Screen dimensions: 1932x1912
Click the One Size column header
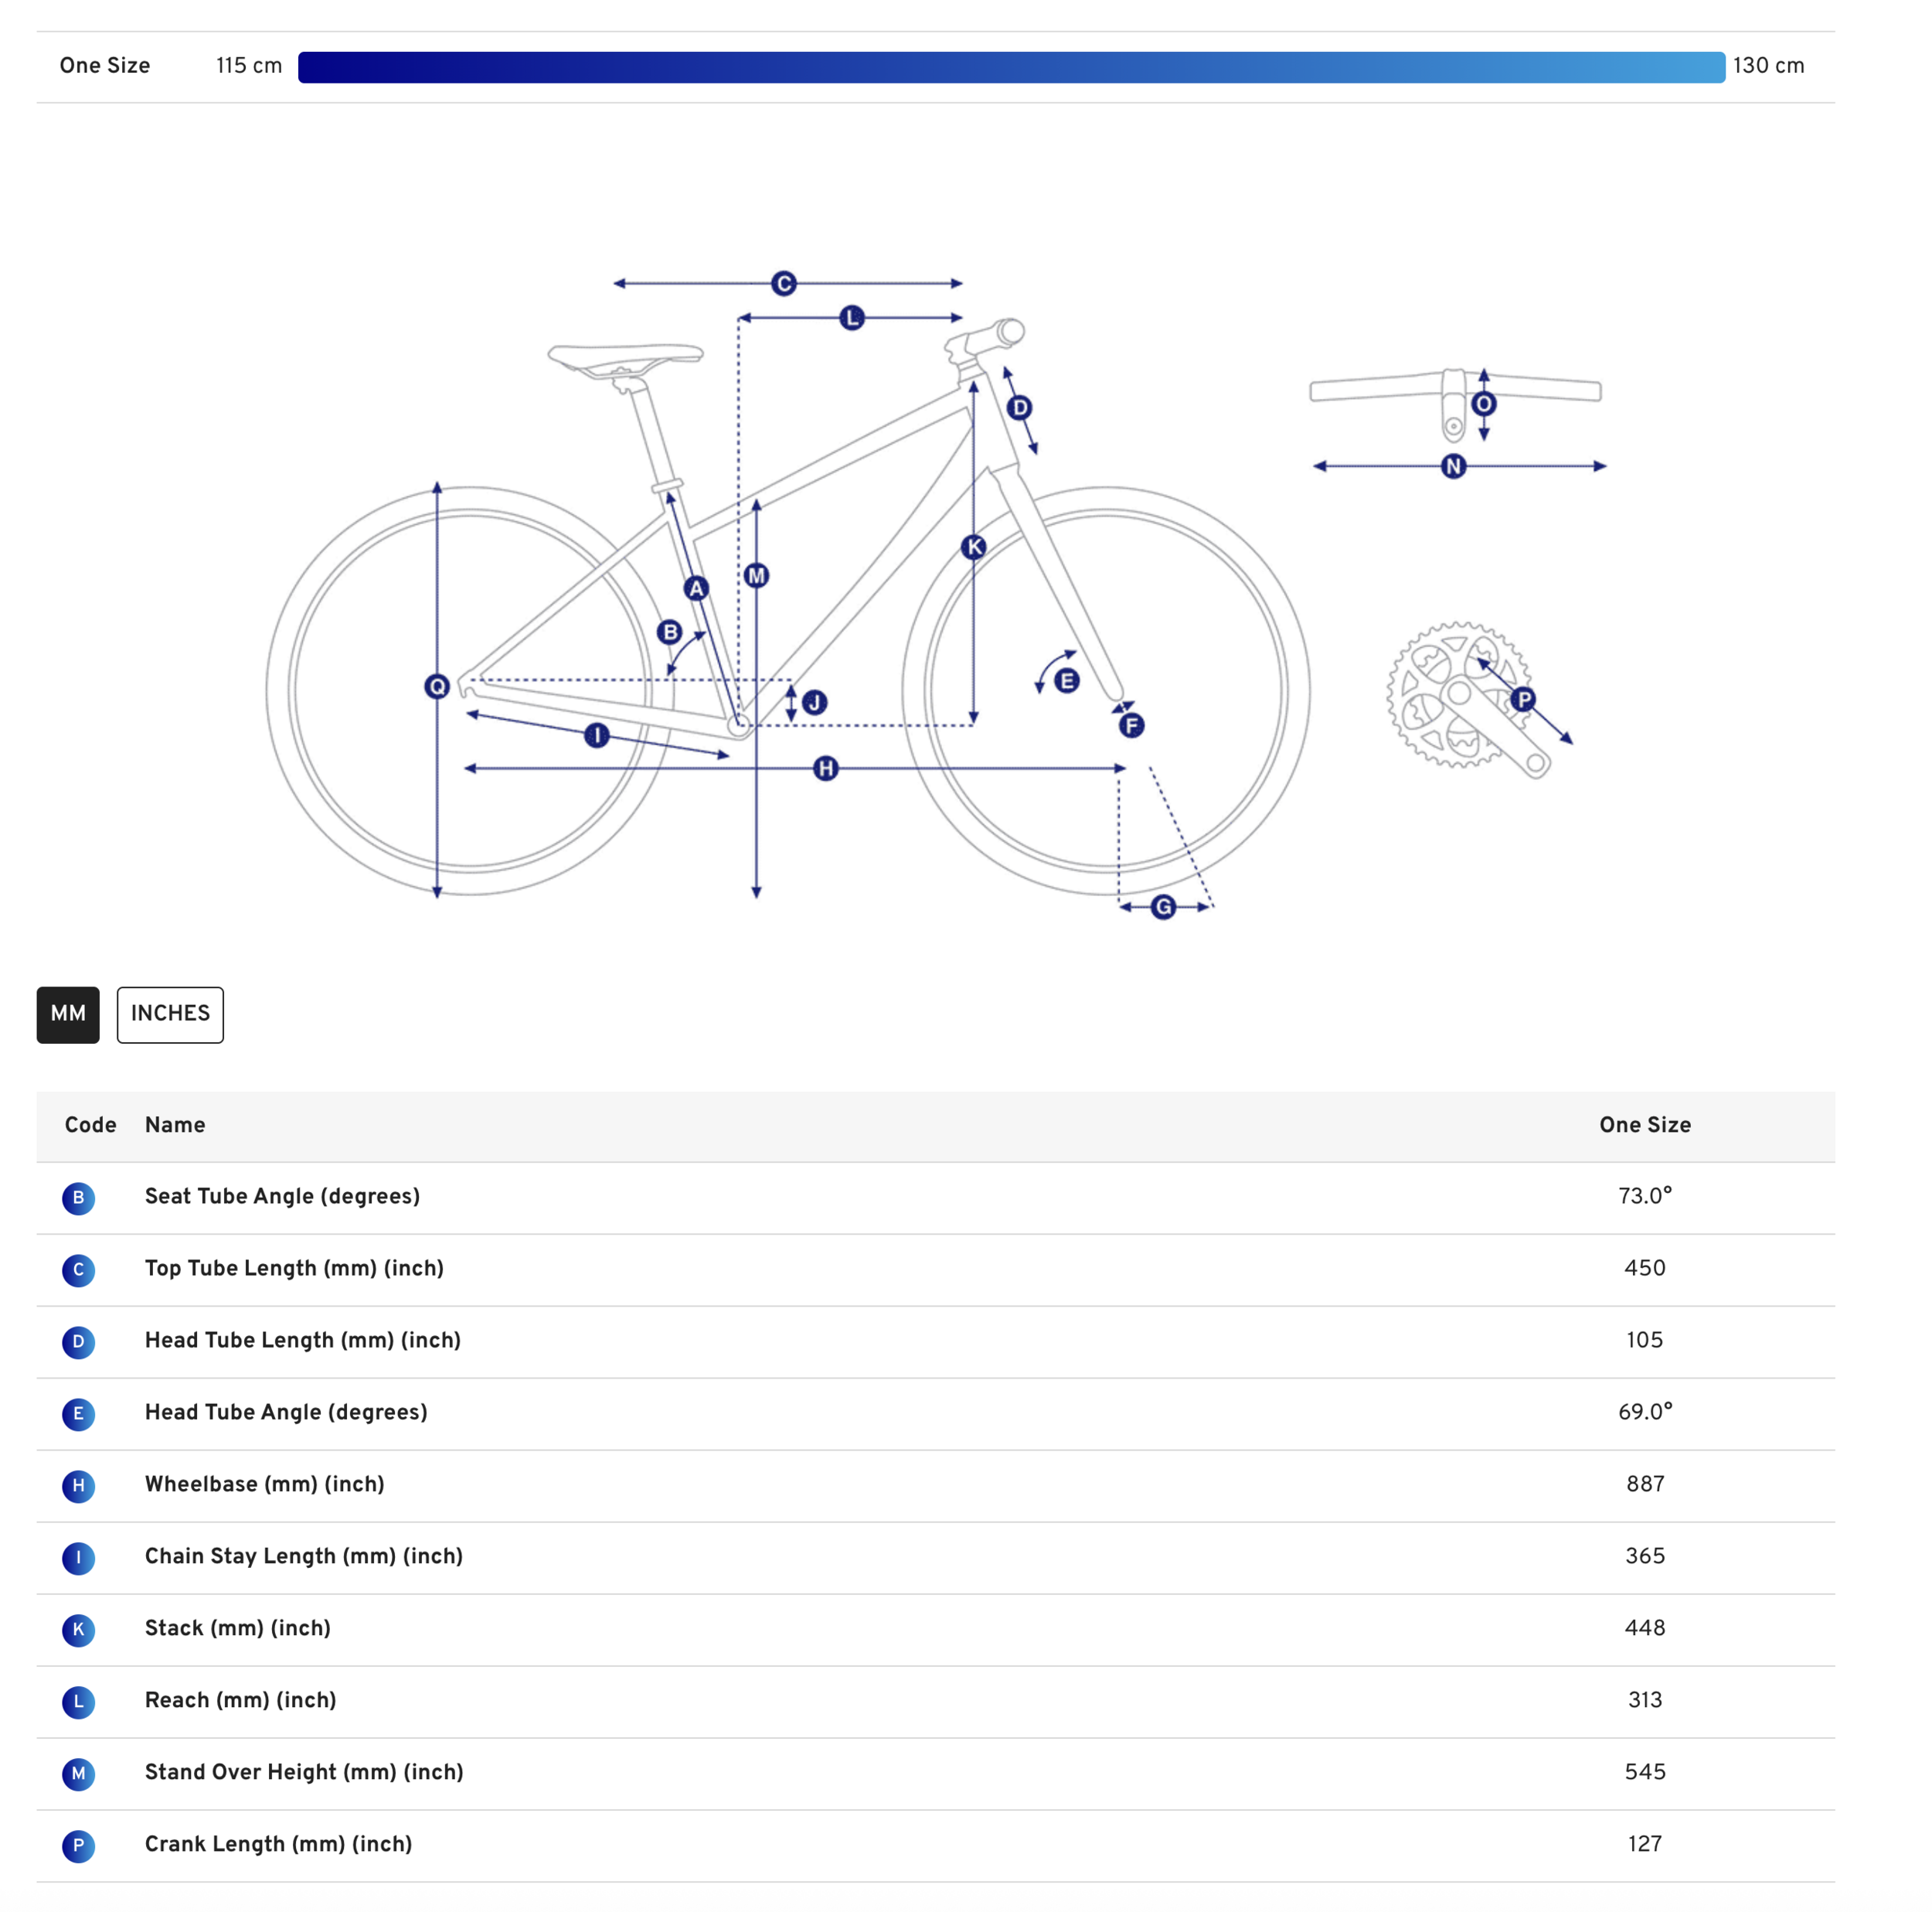click(1645, 1125)
